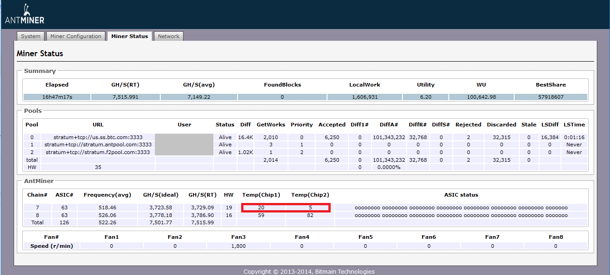Click the Fan3 speed 1,800
Screen dimensions: 610x275
pos(238,246)
